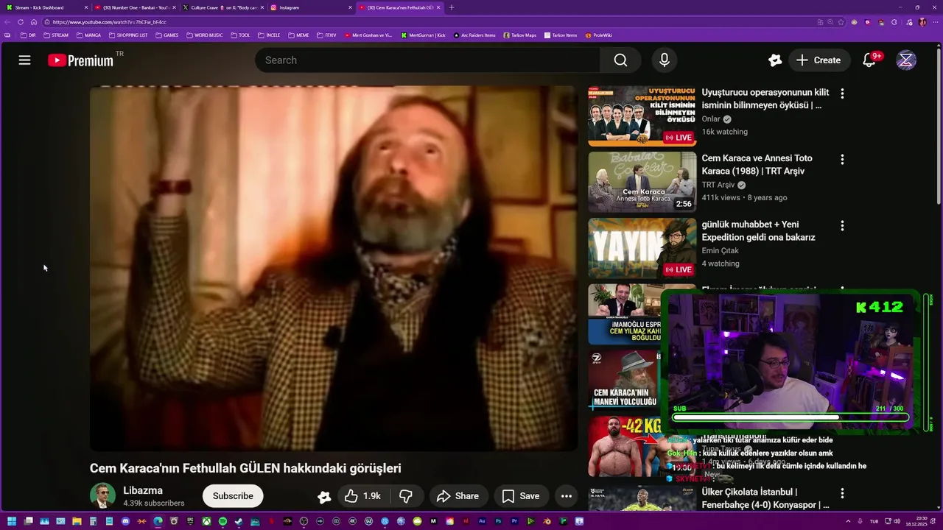
Task: Open Windows Start button
Action: pyautogui.click(x=12, y=521)
